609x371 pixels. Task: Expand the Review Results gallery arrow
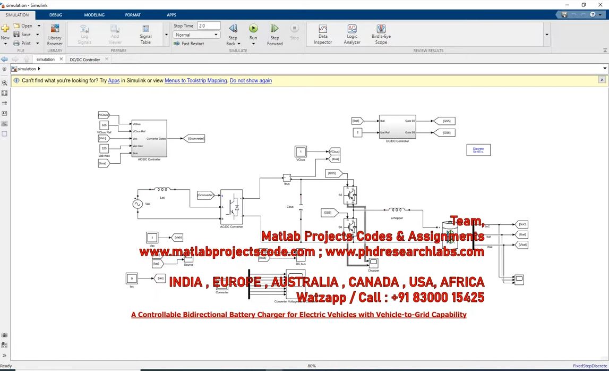[547, 35]
